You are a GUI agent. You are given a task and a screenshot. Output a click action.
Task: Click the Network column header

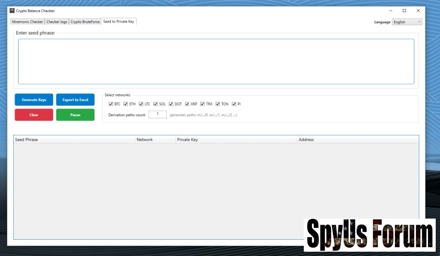[x=145, y=140]
